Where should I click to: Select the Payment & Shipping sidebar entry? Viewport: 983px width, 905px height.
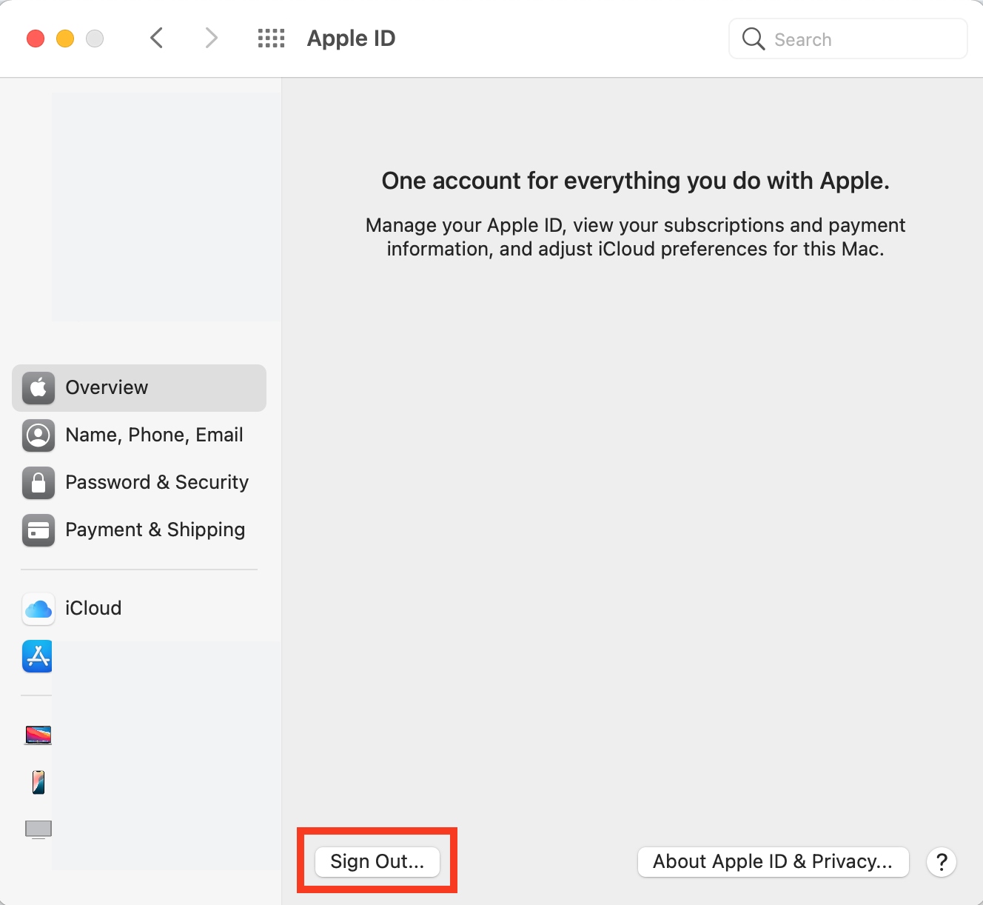155,530
